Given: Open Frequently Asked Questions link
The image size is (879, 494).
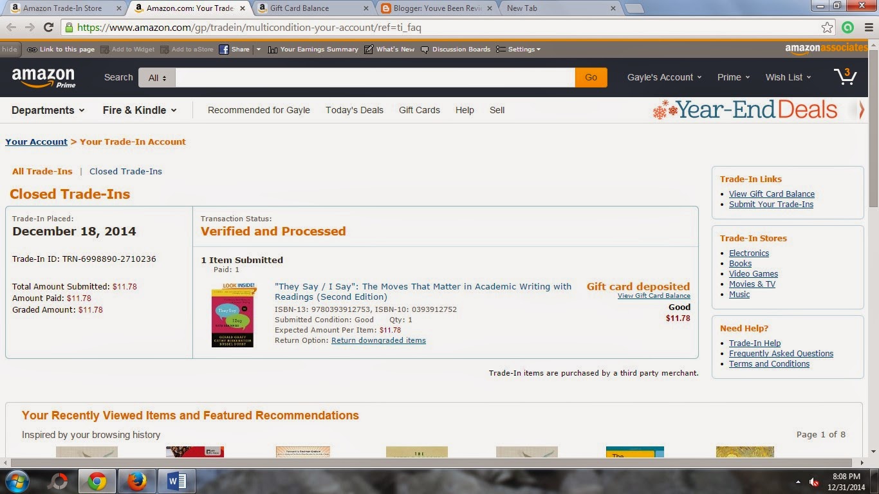Looking at the screenshot, I should pyautogui.click(x=781, y=353).
